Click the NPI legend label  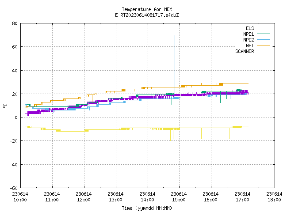tap(250, 45)
